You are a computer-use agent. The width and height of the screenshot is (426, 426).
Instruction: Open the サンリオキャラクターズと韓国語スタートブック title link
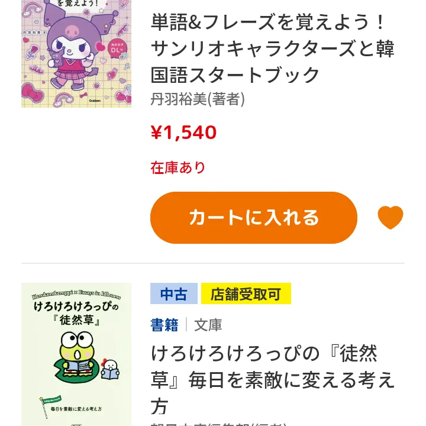tap(272, 49)
